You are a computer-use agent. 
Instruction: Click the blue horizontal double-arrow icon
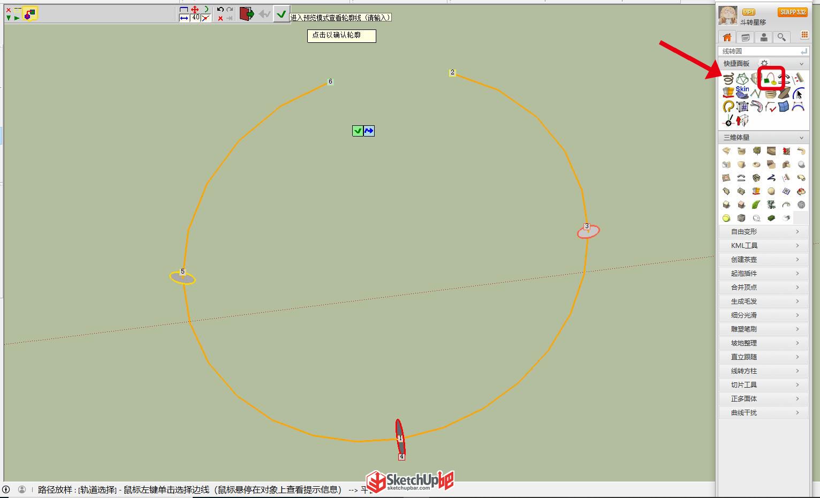pos(184,18)
